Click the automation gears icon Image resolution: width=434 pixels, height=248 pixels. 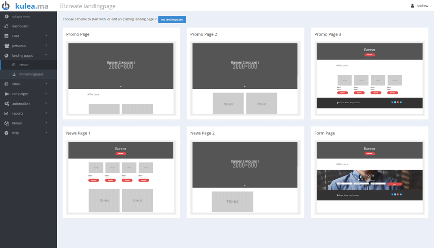[7, 104]
